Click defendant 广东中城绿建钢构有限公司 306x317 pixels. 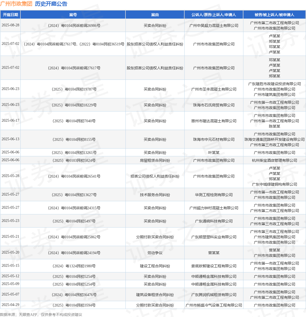[275, 184]
